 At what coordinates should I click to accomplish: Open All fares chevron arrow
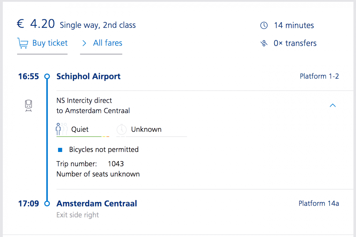[84, 43]
